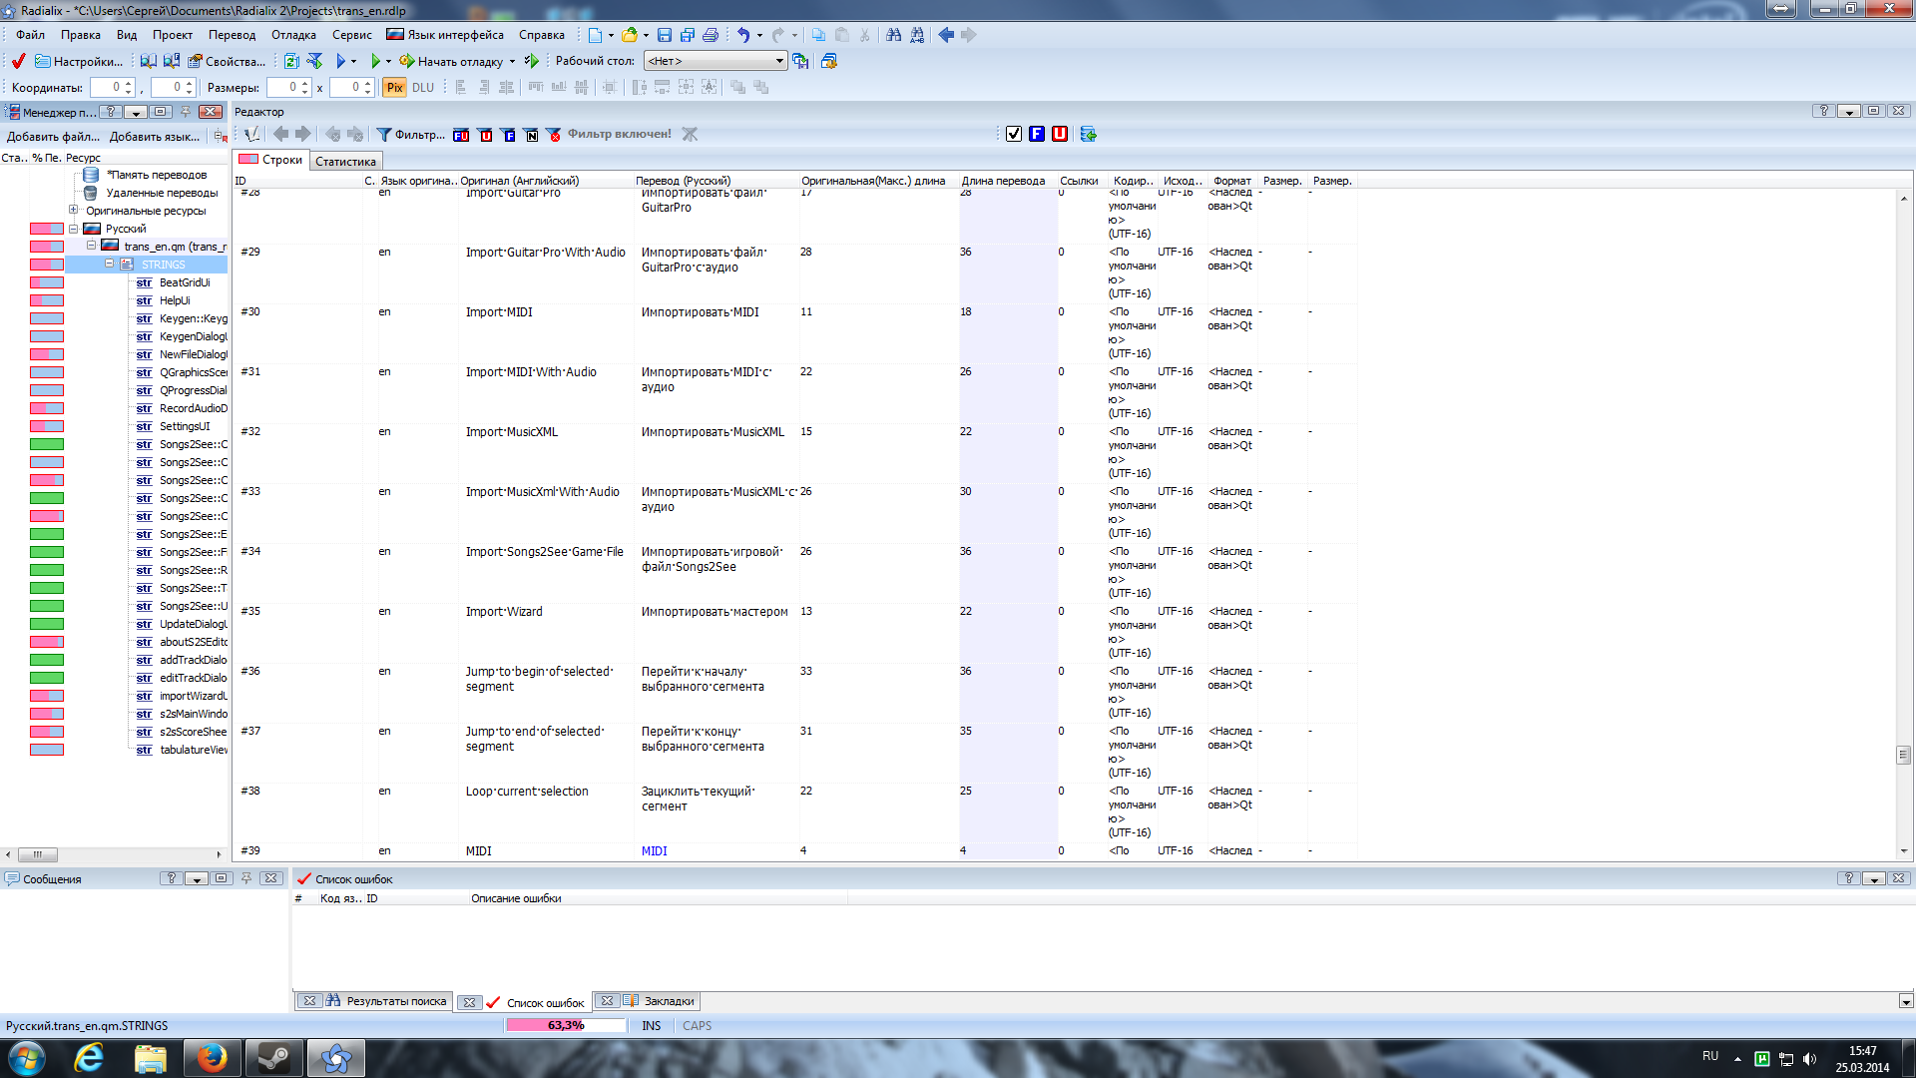Click the Настройки... button
The image size is (1916, 1078).
click(x=79, y=61)
